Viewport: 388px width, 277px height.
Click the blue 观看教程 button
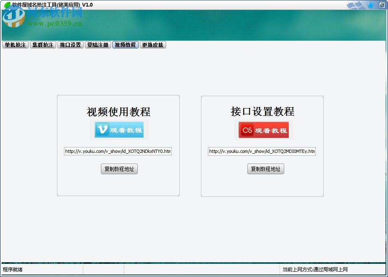119,130
